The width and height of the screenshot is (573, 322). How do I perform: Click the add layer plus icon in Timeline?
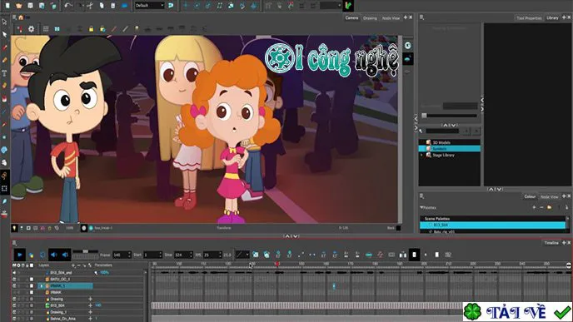[x=73, y=265]
